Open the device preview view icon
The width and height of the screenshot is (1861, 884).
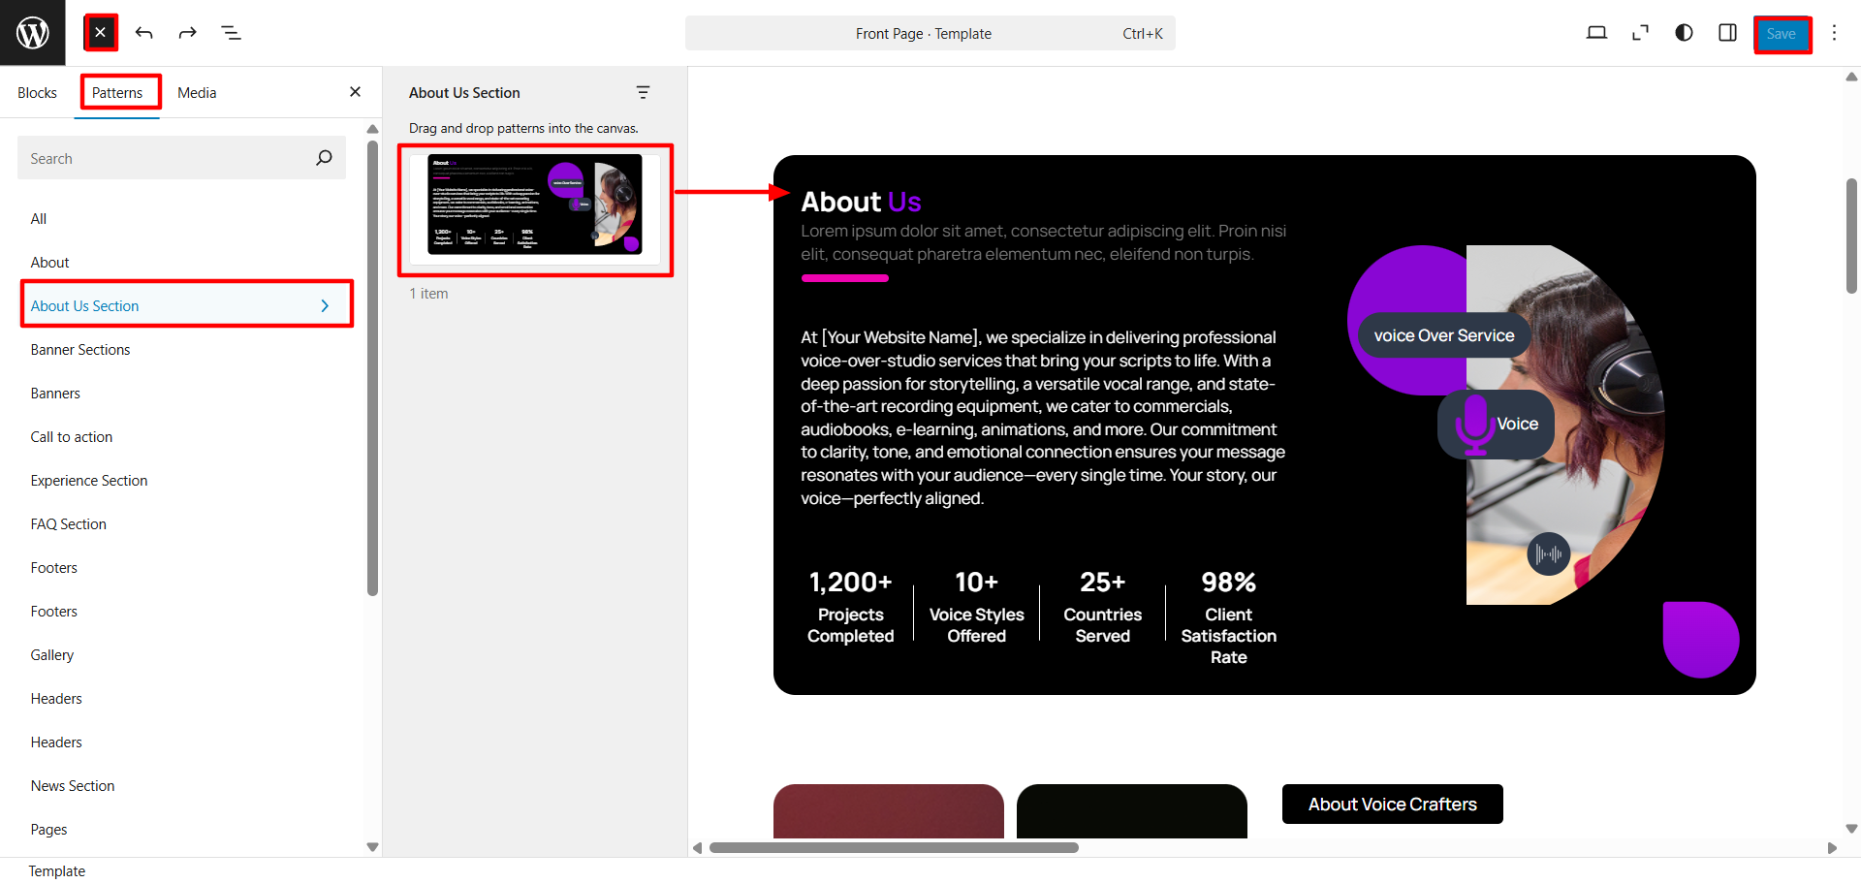click(1596, 33)
